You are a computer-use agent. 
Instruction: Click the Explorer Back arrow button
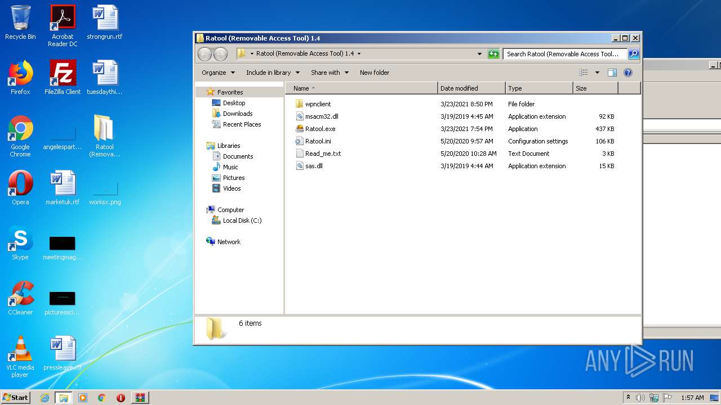[x=204, y=54]
